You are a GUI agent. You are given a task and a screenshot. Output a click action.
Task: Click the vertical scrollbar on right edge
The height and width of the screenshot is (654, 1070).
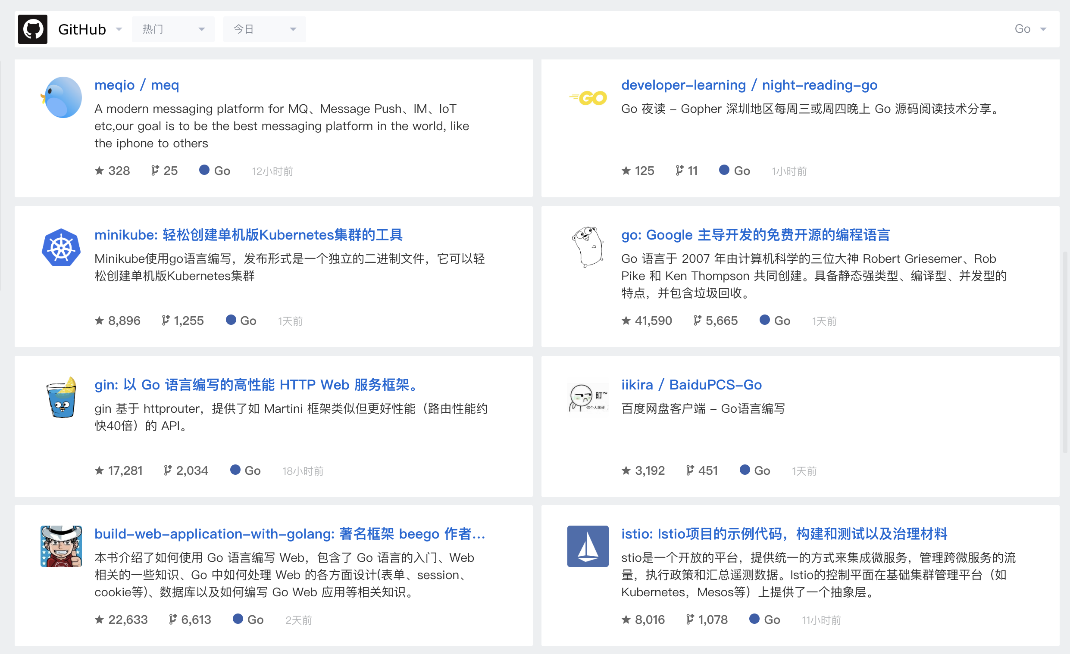[x=1065, y=352]
